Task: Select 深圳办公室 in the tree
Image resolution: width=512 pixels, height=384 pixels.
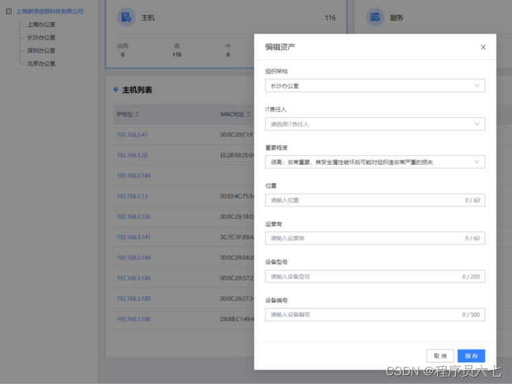Action: [41, 50]
